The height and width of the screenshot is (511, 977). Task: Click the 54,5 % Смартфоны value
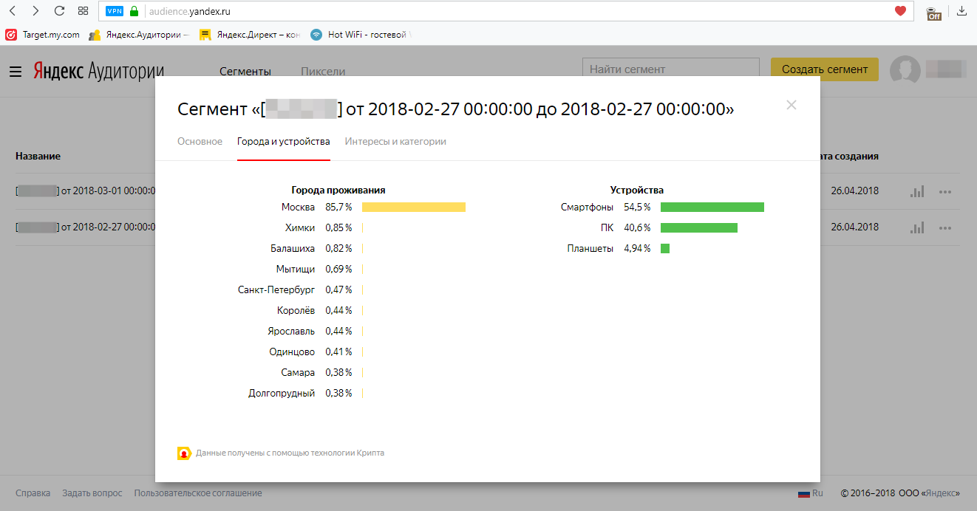click(637, 207)
